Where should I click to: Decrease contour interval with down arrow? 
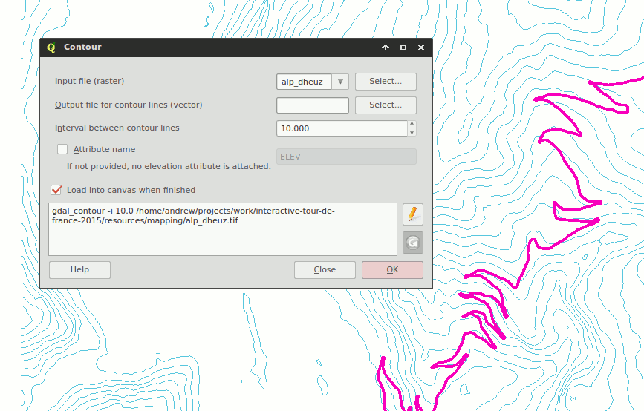coord(412,132)
